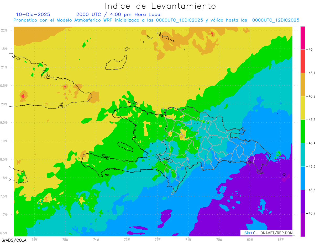Choose the green legend color band
This screenshot has width=315, height=243.
click(x=303, y=131)
